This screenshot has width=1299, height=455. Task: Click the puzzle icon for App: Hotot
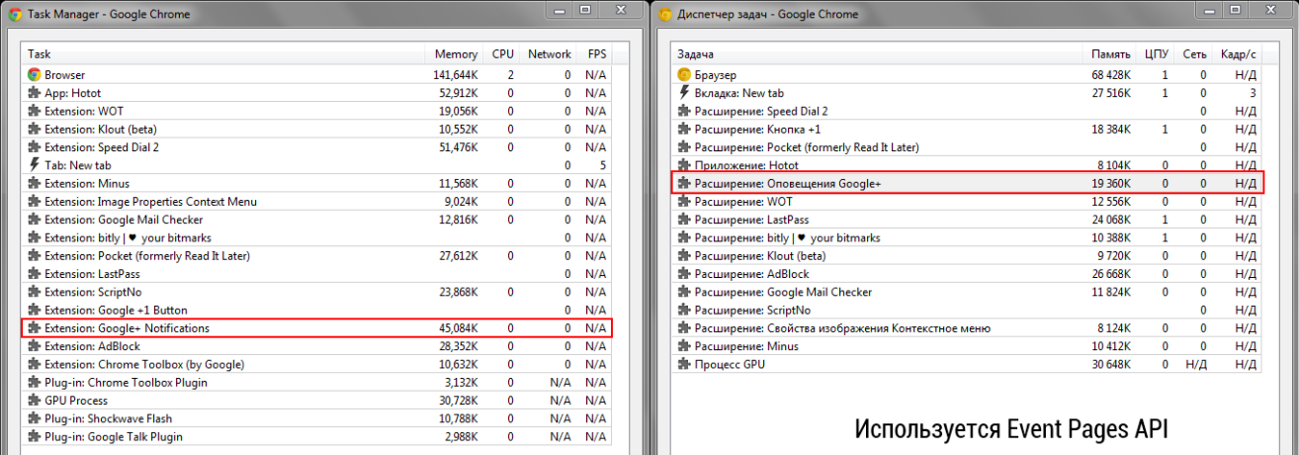(34, 93)
